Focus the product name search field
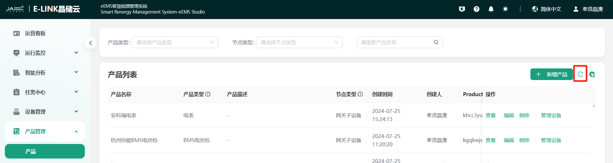Screen dimensions: 613x163 [x=395, y=42]
